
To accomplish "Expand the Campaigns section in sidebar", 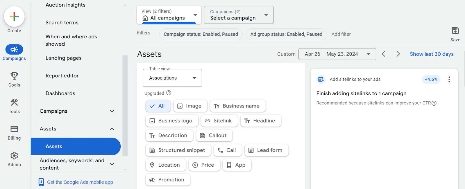I will click(77, 111).
